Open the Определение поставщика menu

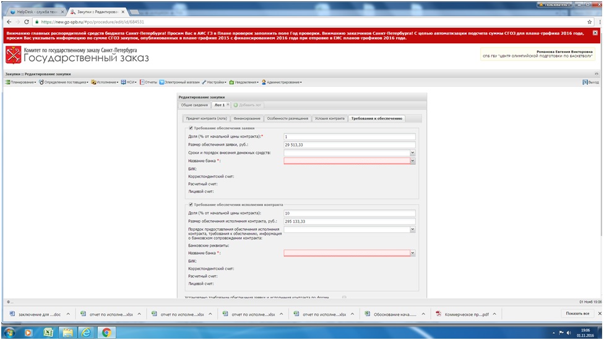coord(64,82)
